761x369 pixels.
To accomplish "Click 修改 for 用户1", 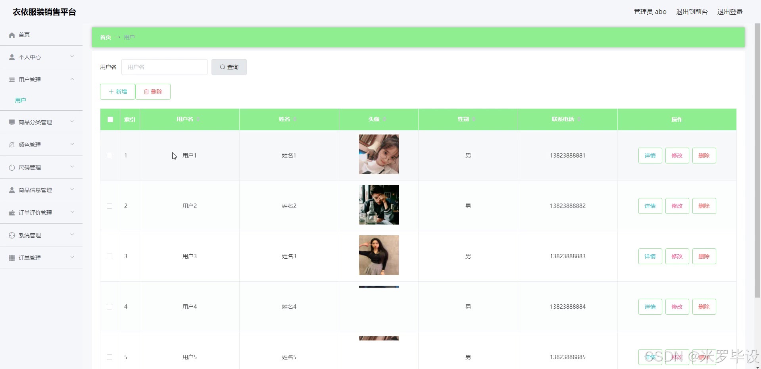I will [677, 156].
